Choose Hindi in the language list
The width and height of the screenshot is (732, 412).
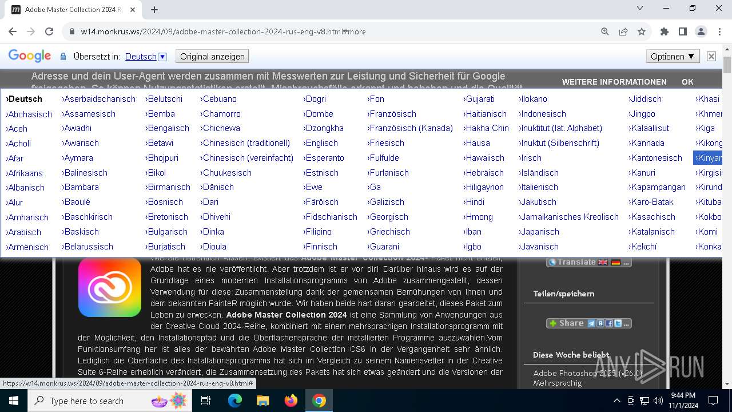pyautogui.click(x=474, y=202)
